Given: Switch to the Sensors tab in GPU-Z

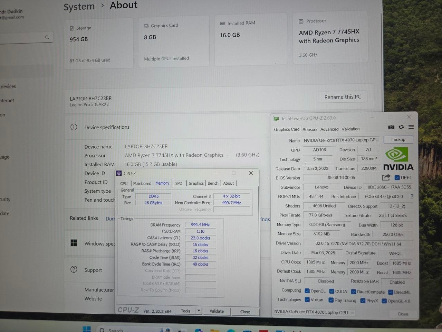Looking at the screenshot, I should tap(310, 129).
